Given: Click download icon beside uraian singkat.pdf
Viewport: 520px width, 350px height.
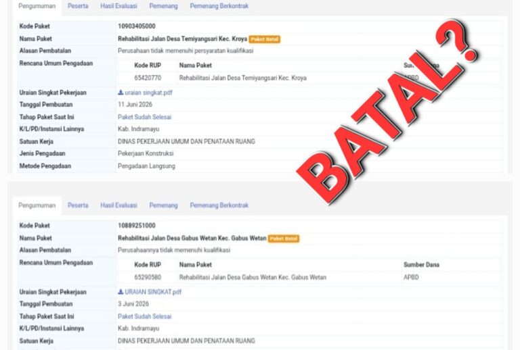Looking at the screenshot, I should (x=121, y=93).
